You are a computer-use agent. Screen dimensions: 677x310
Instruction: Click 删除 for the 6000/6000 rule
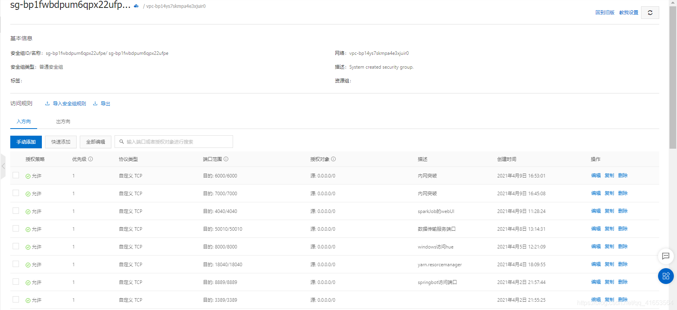[x=623, y=176]
